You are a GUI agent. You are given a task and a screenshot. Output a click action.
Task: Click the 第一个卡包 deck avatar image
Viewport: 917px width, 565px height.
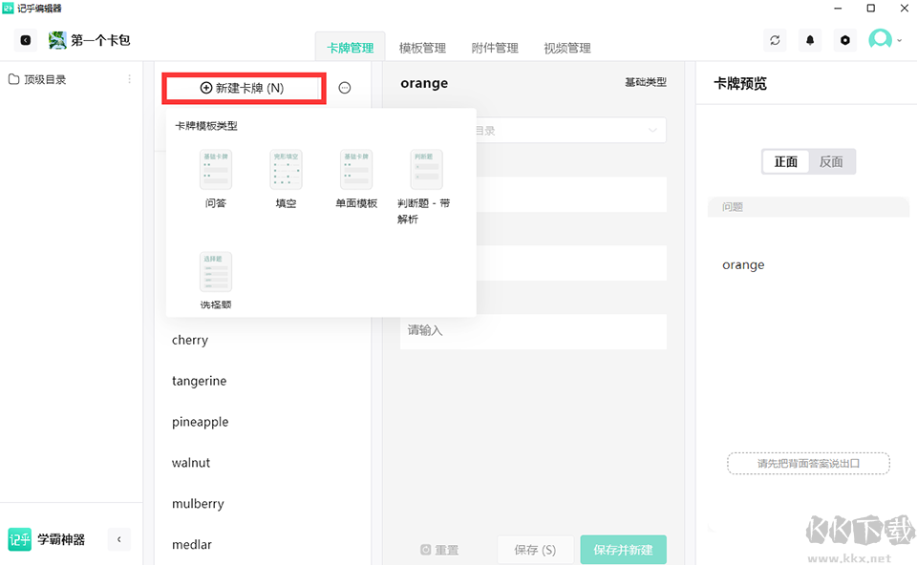[x=57, y=40]
